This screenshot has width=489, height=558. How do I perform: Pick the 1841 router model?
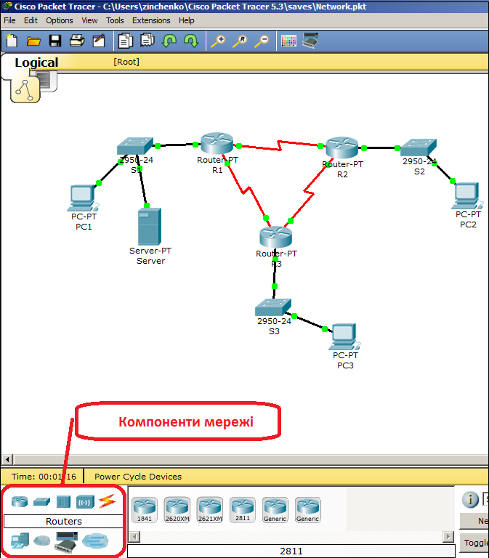click(x=145, y=510)
